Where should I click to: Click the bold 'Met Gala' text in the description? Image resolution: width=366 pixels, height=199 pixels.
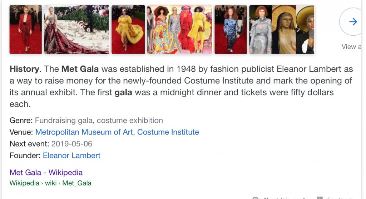pyautogui.click(x=80, y=69)
